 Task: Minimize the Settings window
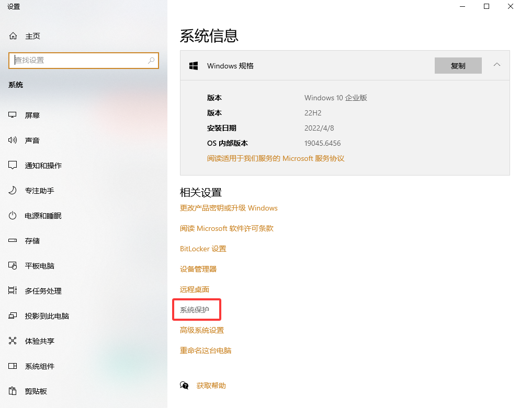(462, 6)
